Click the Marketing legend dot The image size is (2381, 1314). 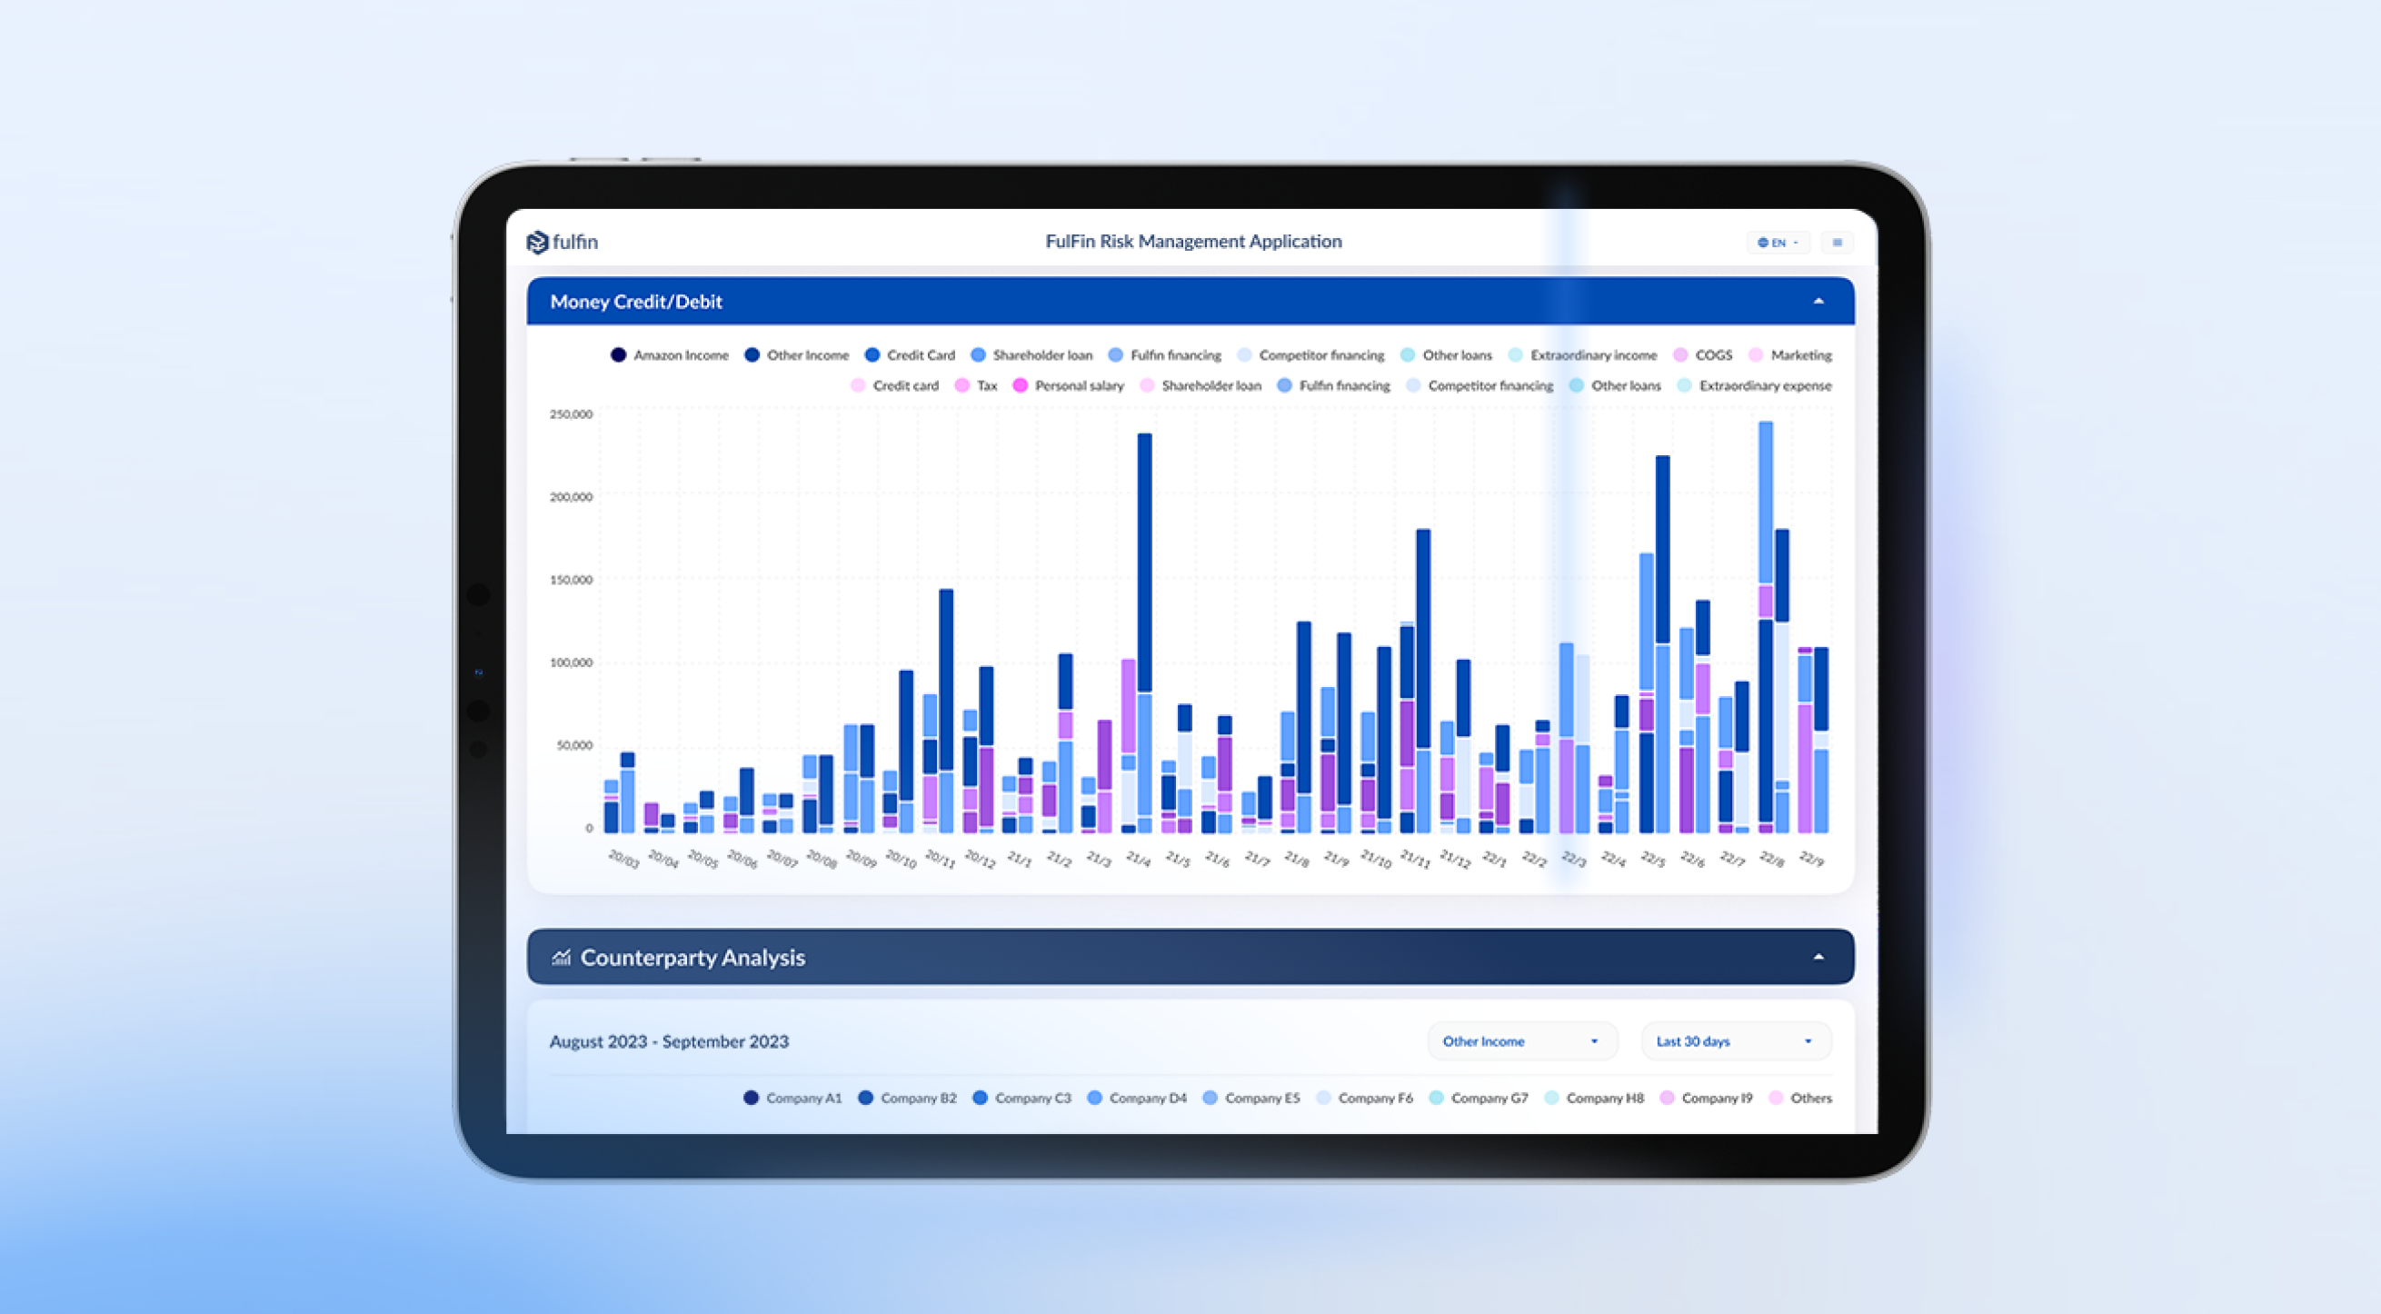click(x=1756, y=354)
